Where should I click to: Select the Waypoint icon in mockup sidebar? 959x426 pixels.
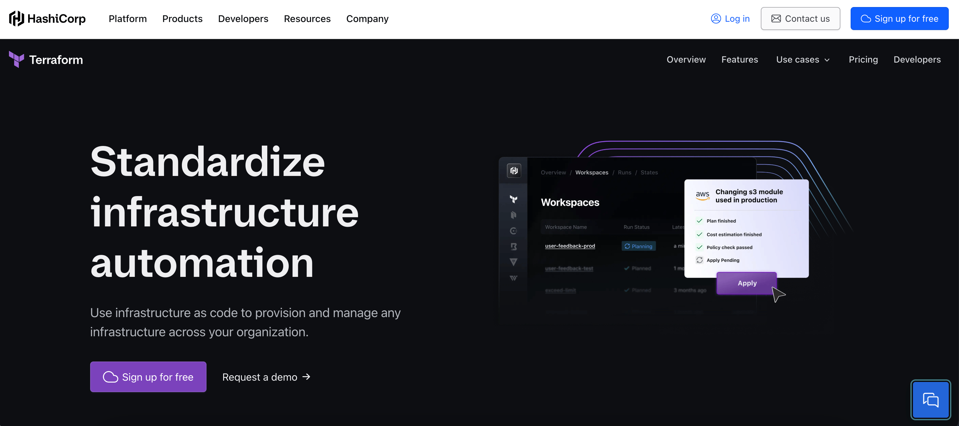coord(514,278)
